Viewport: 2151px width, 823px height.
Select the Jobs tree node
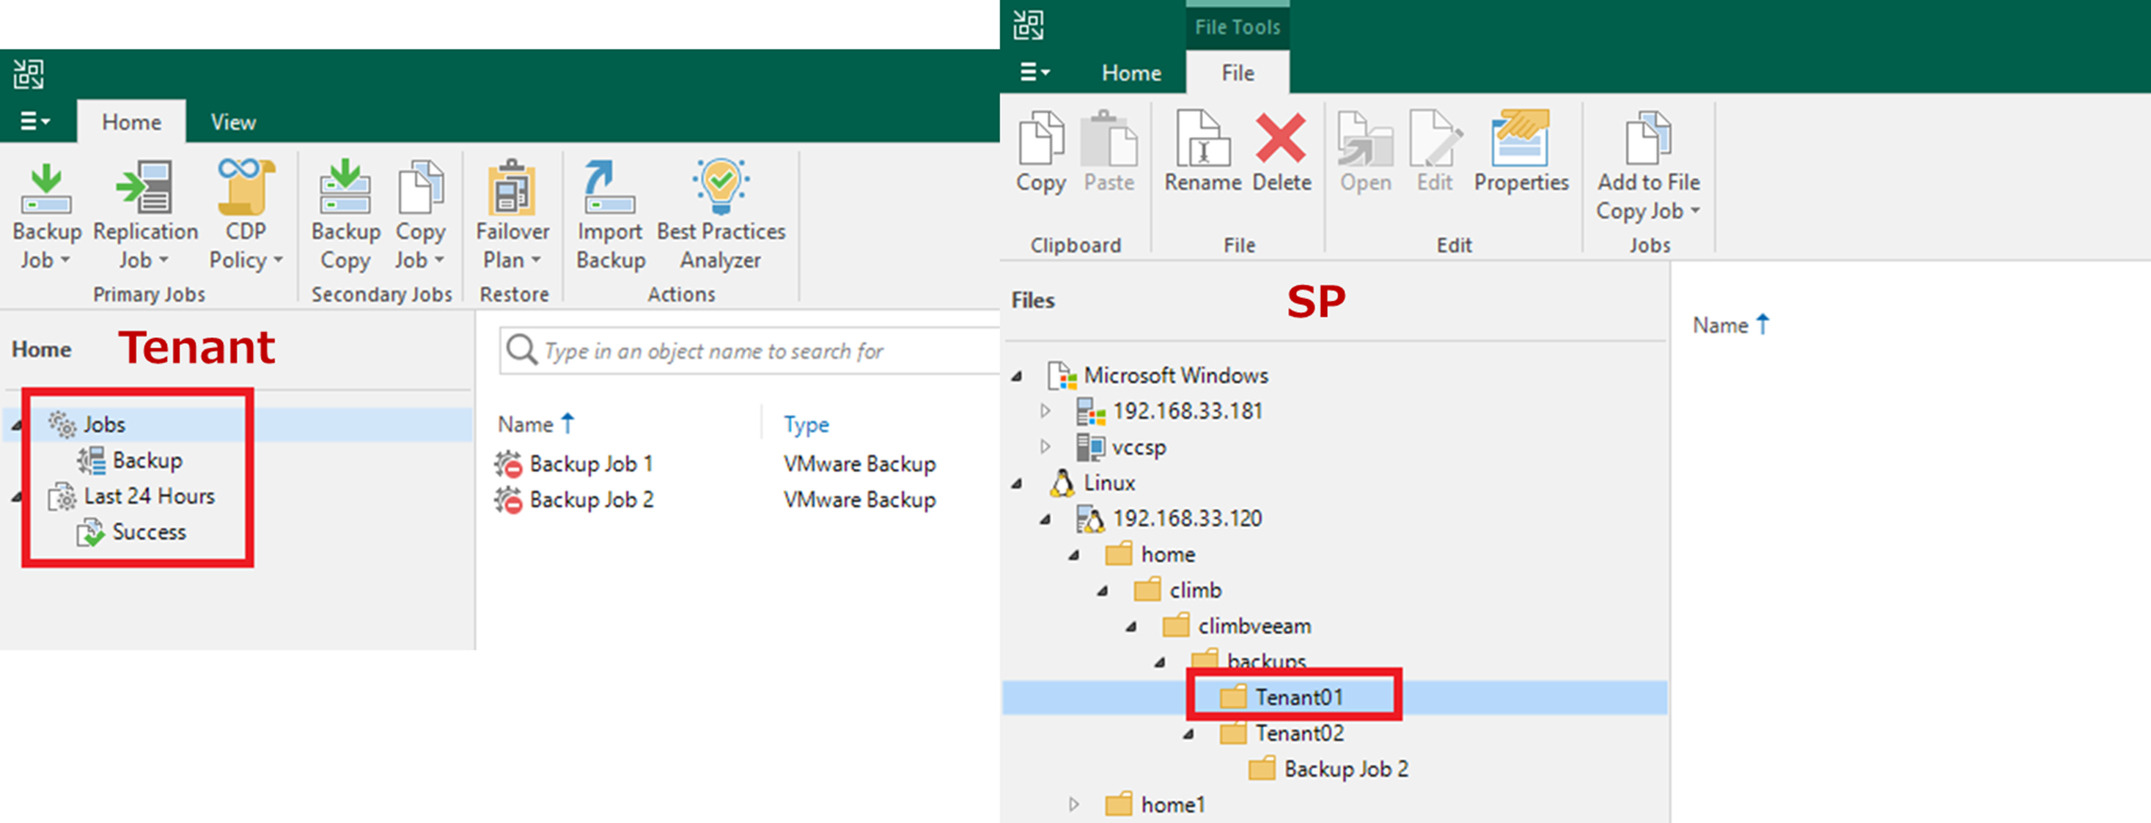coord(104,424)
